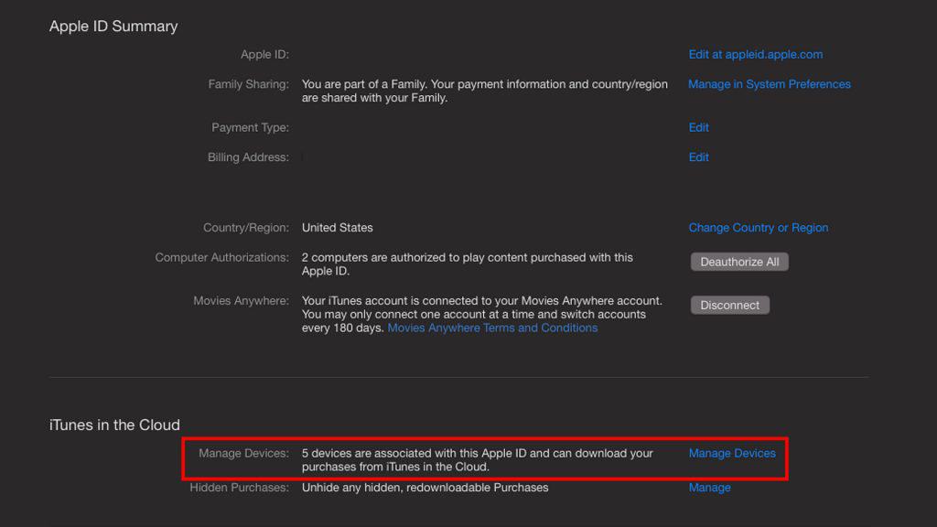Open Manage in System Preferences link
This screenshot has height=527, width=937.
coord(769,84)
